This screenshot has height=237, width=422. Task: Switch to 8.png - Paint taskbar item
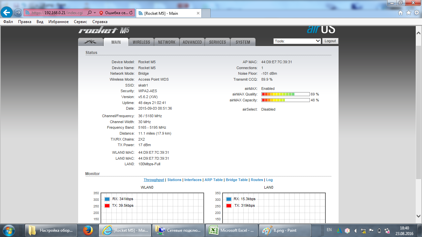point(285,230)
